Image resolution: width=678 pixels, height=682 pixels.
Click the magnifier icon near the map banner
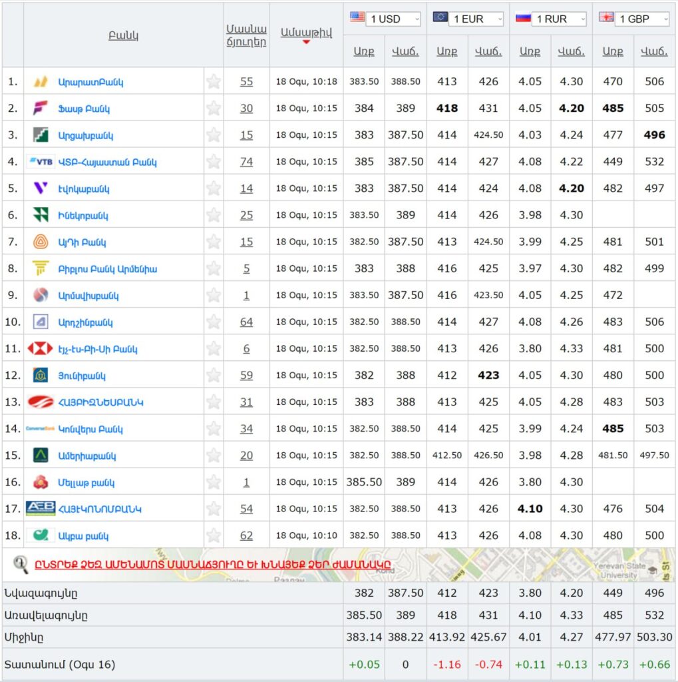tap(21, 565)
